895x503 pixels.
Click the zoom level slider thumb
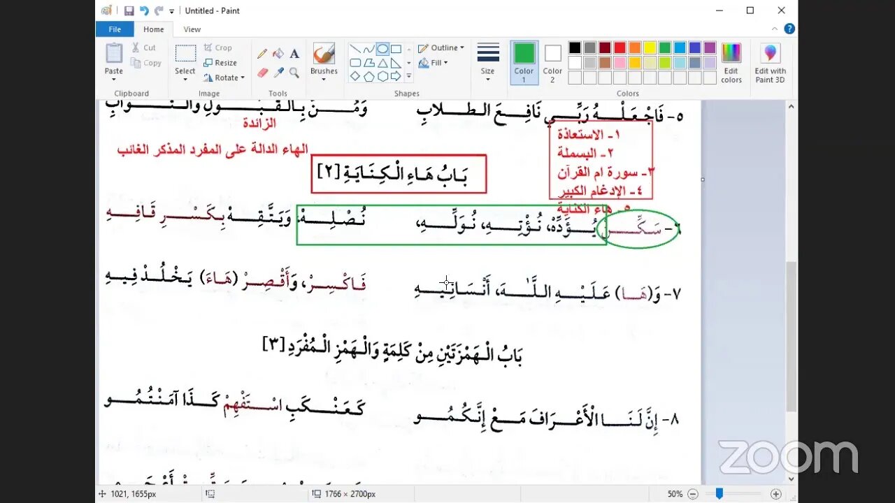tap(719, 494)
